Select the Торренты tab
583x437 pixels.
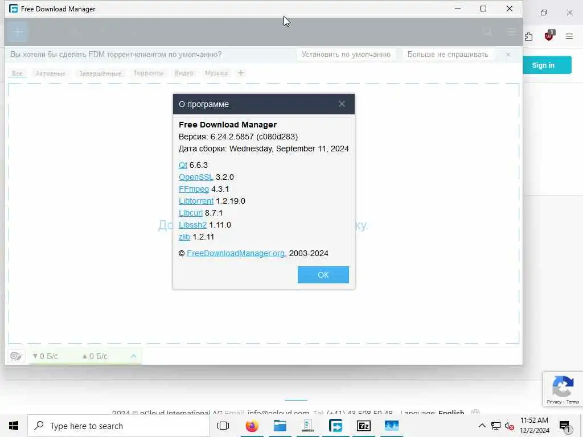149,73
